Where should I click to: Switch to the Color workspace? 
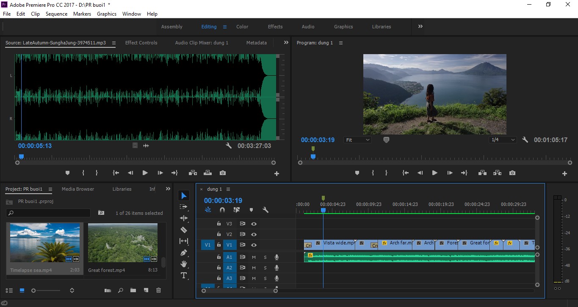[242, 27]
